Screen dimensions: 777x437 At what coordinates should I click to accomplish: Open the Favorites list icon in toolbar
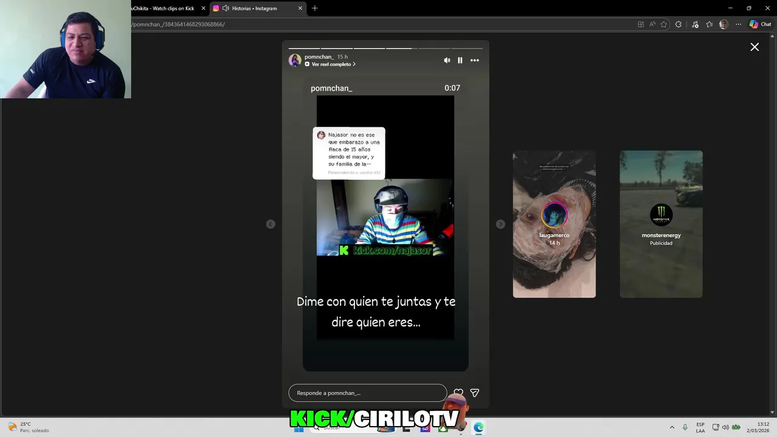[709, 24]
